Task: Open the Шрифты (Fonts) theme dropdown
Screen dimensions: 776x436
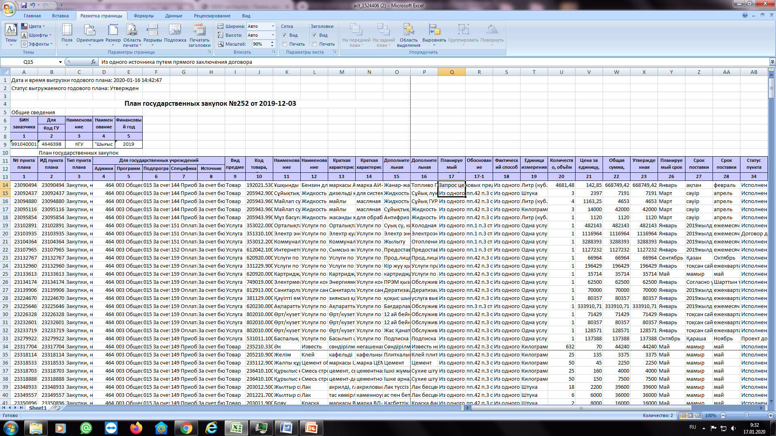Action: [36, 35]
